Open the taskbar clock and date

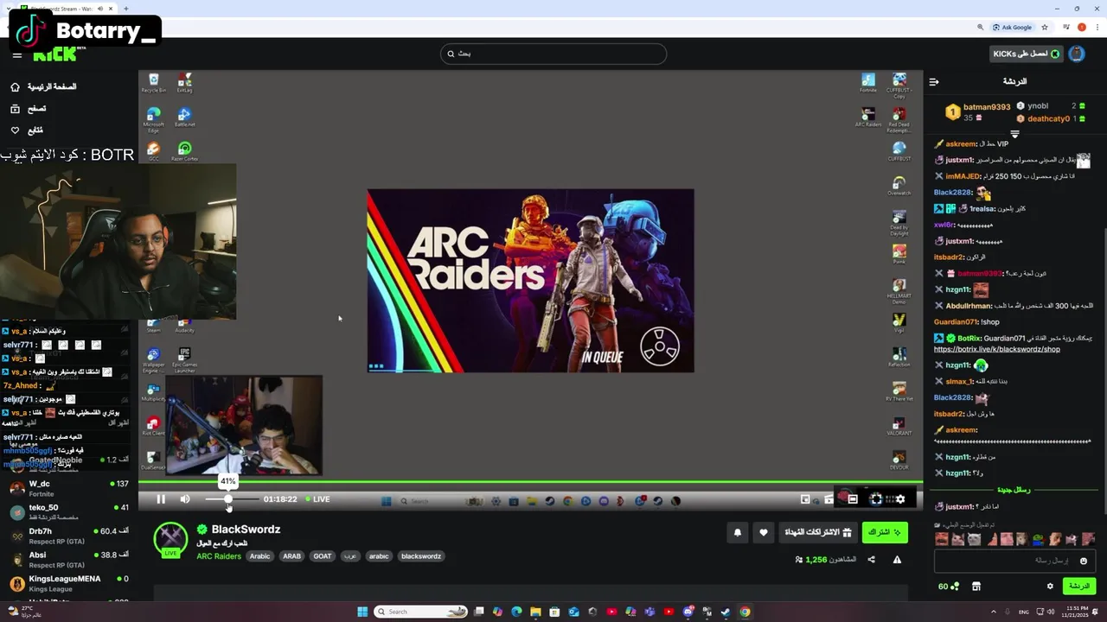[x=1075, y=612]
